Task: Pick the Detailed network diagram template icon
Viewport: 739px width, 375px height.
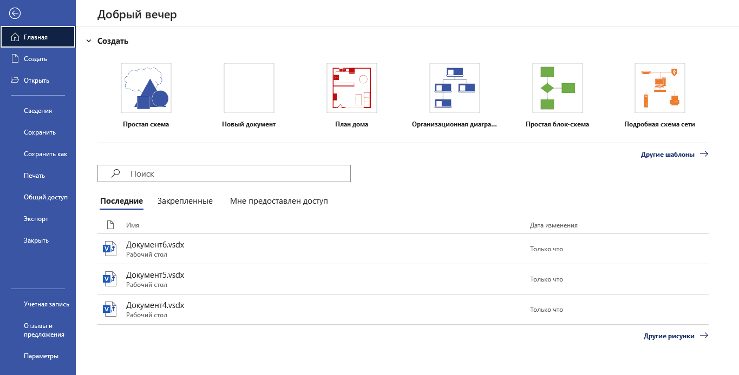Action: click(659, 88)
